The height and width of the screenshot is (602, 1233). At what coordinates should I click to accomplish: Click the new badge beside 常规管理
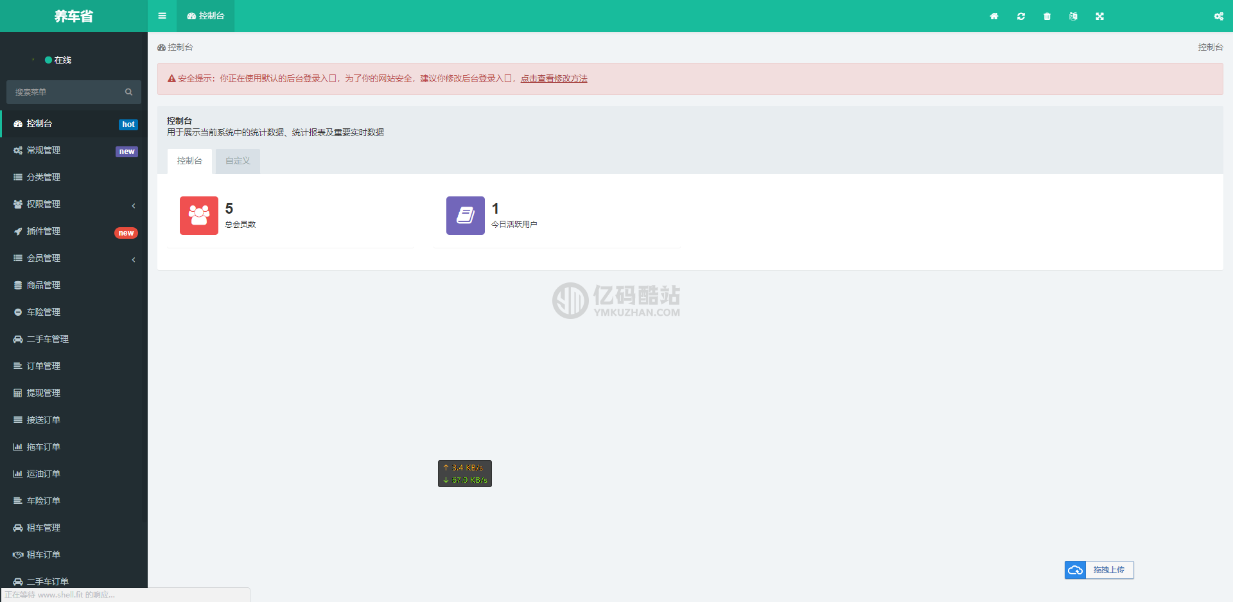(127, 151)
